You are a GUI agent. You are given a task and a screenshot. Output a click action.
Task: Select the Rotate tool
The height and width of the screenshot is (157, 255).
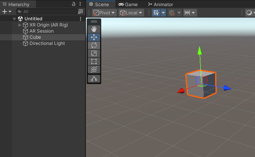[x=94, y=45]
